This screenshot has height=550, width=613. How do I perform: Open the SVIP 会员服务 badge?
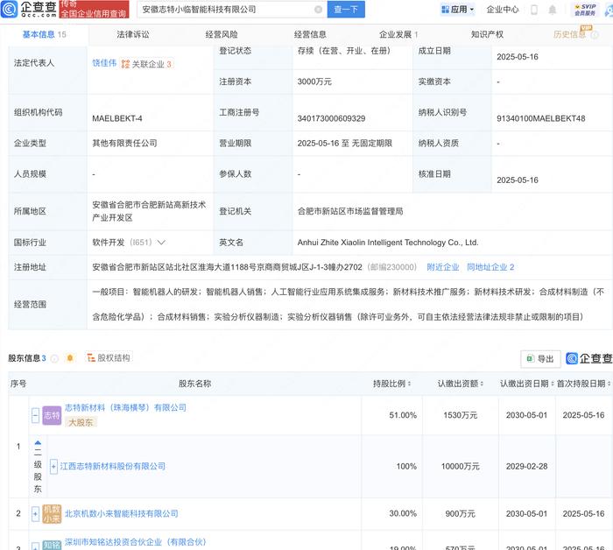click(585, 10)
